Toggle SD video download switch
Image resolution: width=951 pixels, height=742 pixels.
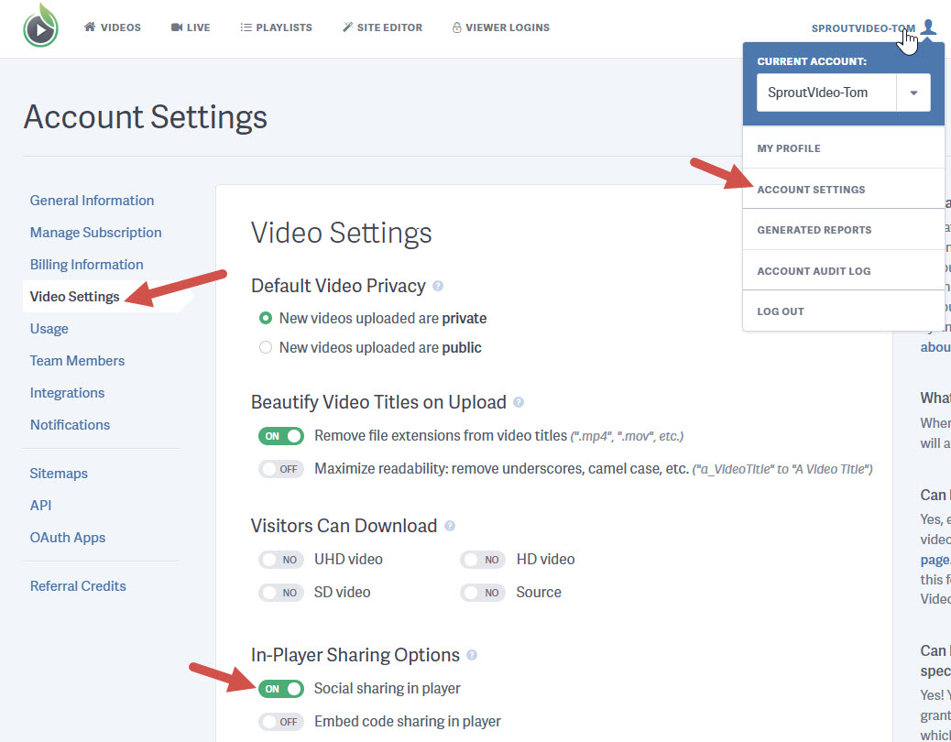coord(281,593)
